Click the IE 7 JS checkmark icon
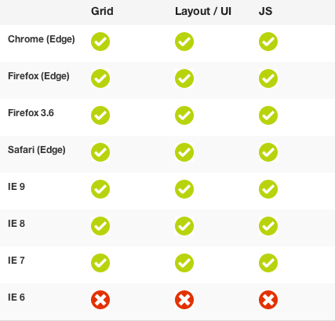Screen dimensions: 335x321 click(268, 263)
